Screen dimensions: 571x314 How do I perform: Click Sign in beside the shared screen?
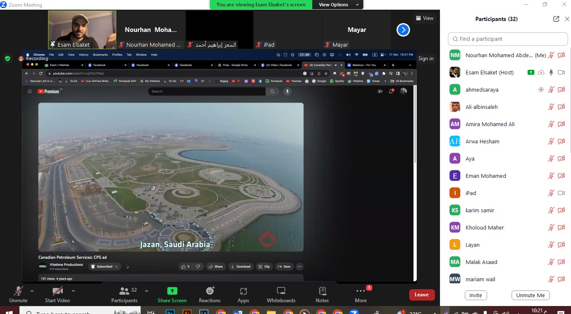pos(426,58)
